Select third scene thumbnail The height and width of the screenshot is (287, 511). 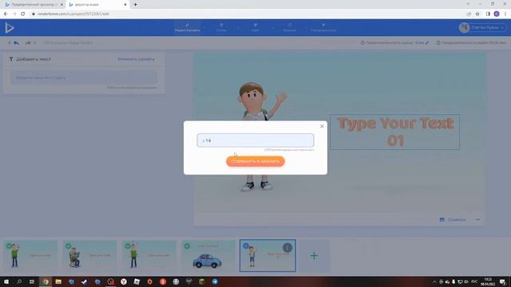pyautogui.click(x=149, y=256)
